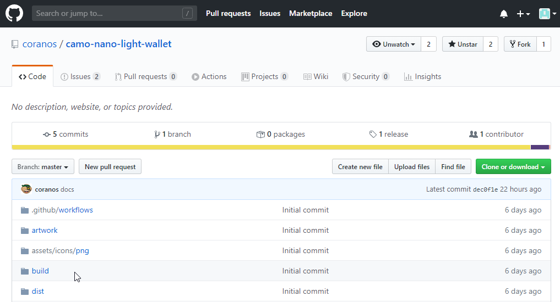Click the GitHub octocat logo
The height and width of the screenshot is (302, 560).
pyautogui.click(x=14, y=13)
